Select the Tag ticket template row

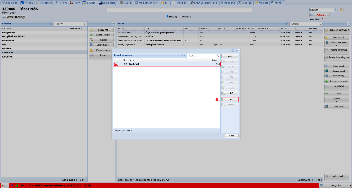click(166, 64)
